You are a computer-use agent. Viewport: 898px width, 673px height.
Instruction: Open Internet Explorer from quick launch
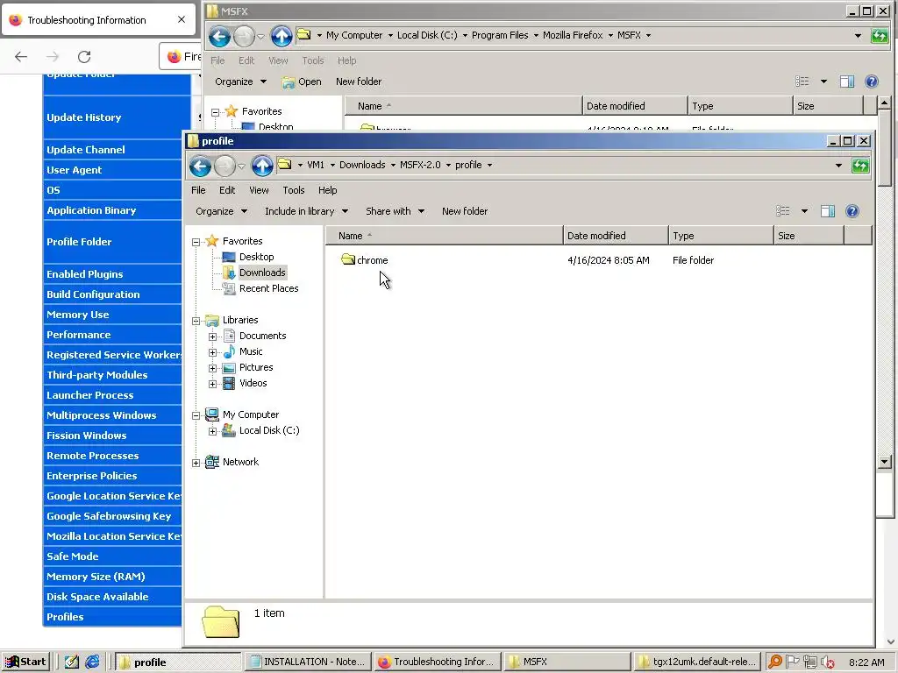(x=92, y=662)
